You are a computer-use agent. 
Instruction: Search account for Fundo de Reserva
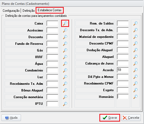65,44
